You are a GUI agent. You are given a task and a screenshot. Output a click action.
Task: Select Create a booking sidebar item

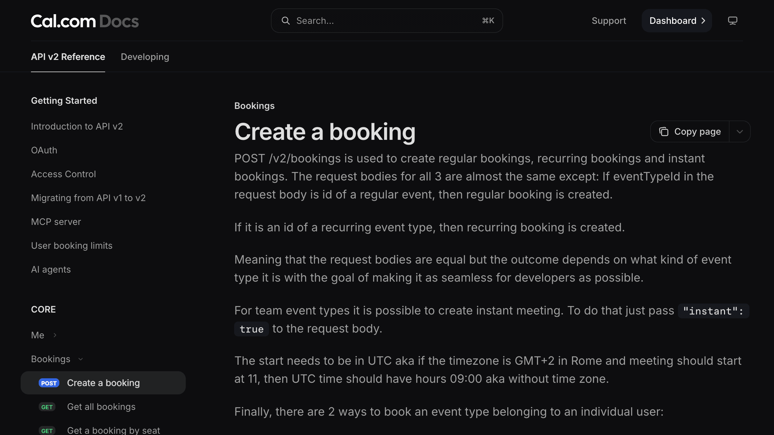pyautogui.click(x=103, y=383)
